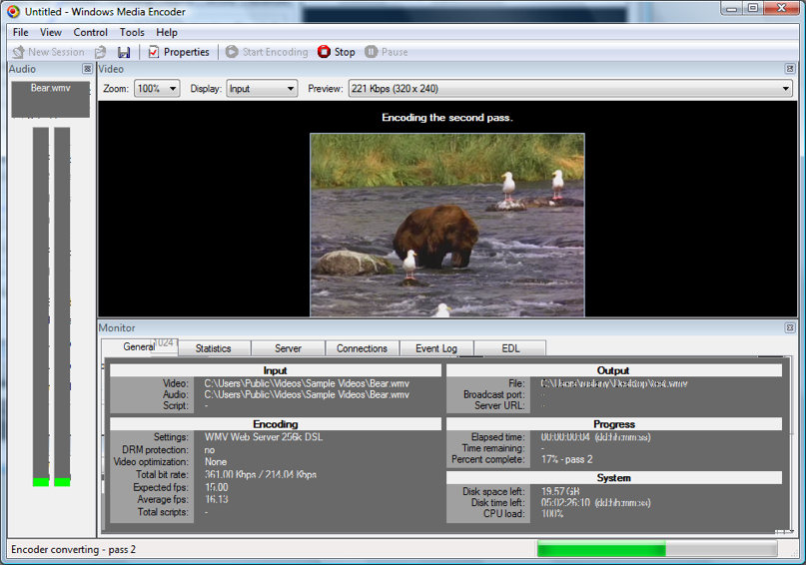This screenshot has width=806, height=565.
Task: Click the Stop text button
Action: (x=345, y=52)
